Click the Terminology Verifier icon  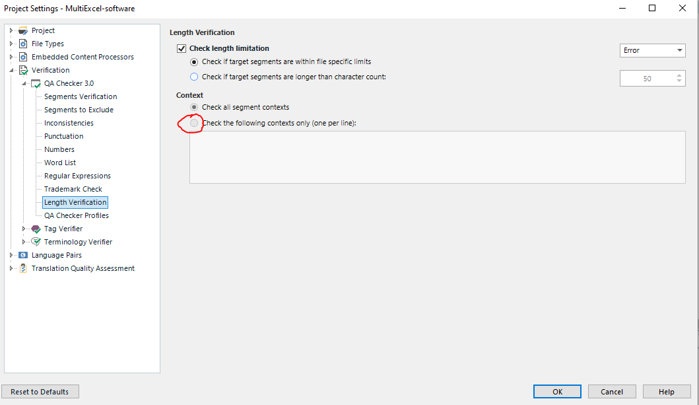36,242
